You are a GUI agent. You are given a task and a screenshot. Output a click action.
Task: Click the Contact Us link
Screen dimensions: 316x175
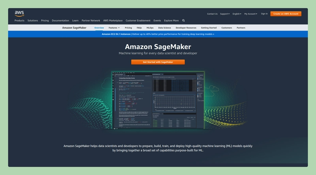212,14
